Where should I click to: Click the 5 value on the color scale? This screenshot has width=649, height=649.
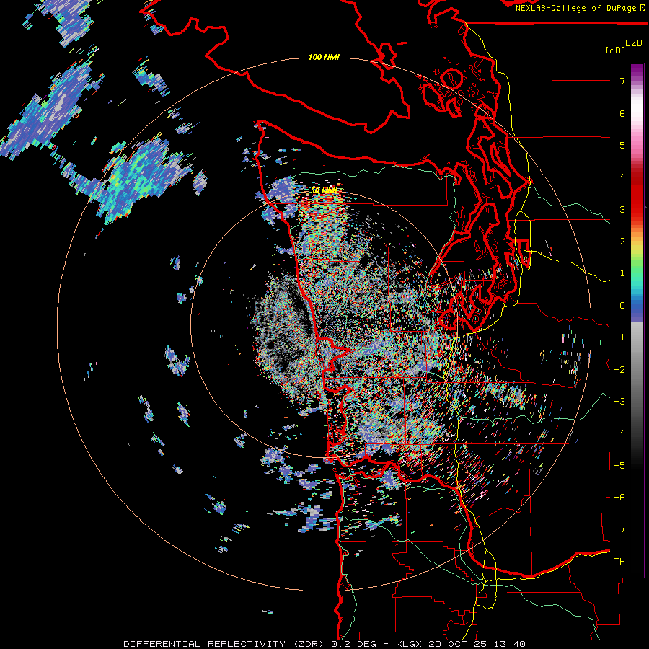(622, 145)
